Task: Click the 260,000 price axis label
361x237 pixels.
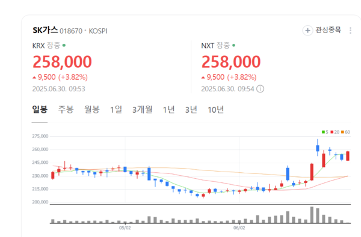Action: coord(40,149)
